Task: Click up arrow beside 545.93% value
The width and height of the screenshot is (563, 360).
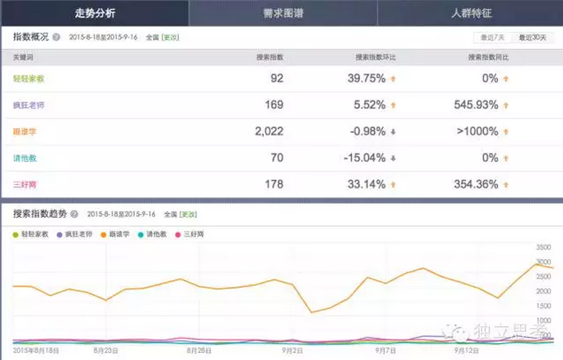Action: click(x=506, y=105)
